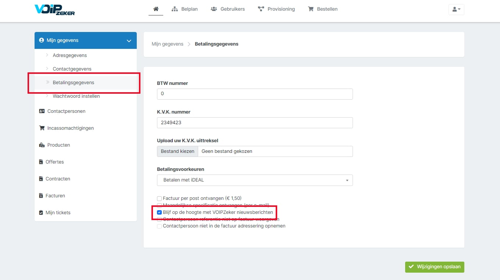The image size is (500, 280).
Task: Click Betalingsgegevens breadcrumb text
Action: click(x=217, y=44)
